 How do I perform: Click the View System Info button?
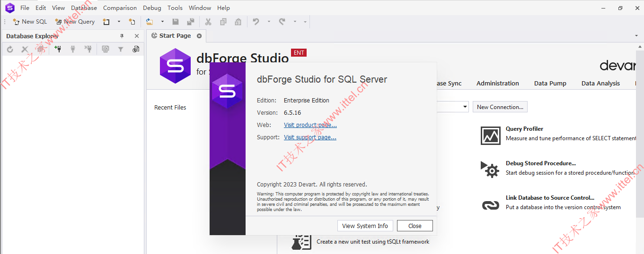[x=365, y=226]
